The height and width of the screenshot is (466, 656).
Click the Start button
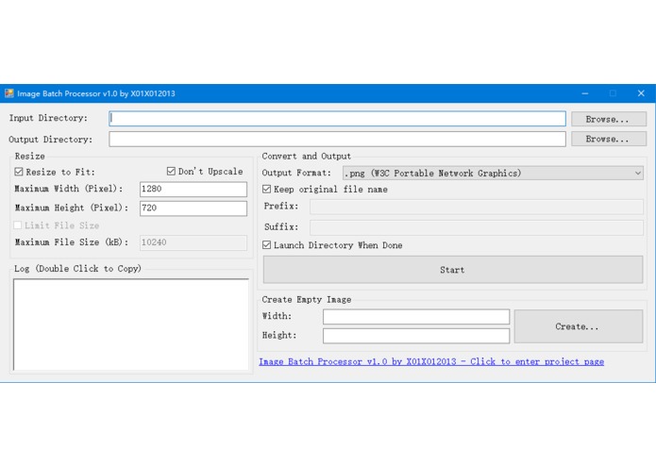(x=453, y=270)
